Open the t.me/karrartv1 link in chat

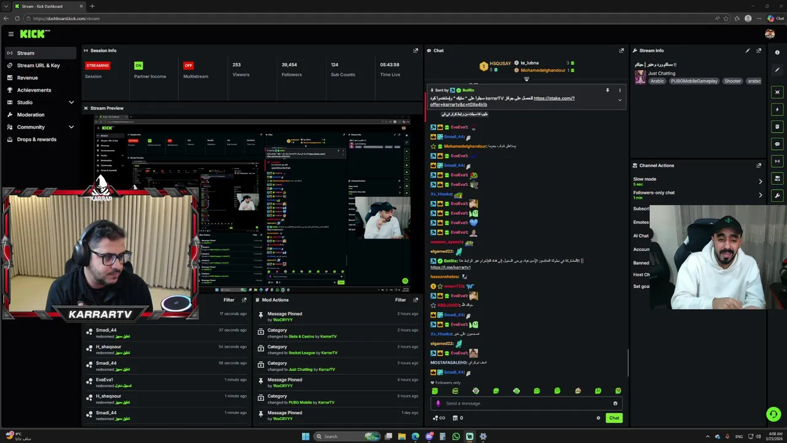point(450,267)
